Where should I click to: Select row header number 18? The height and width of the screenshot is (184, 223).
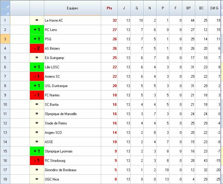tap(5, 179)
